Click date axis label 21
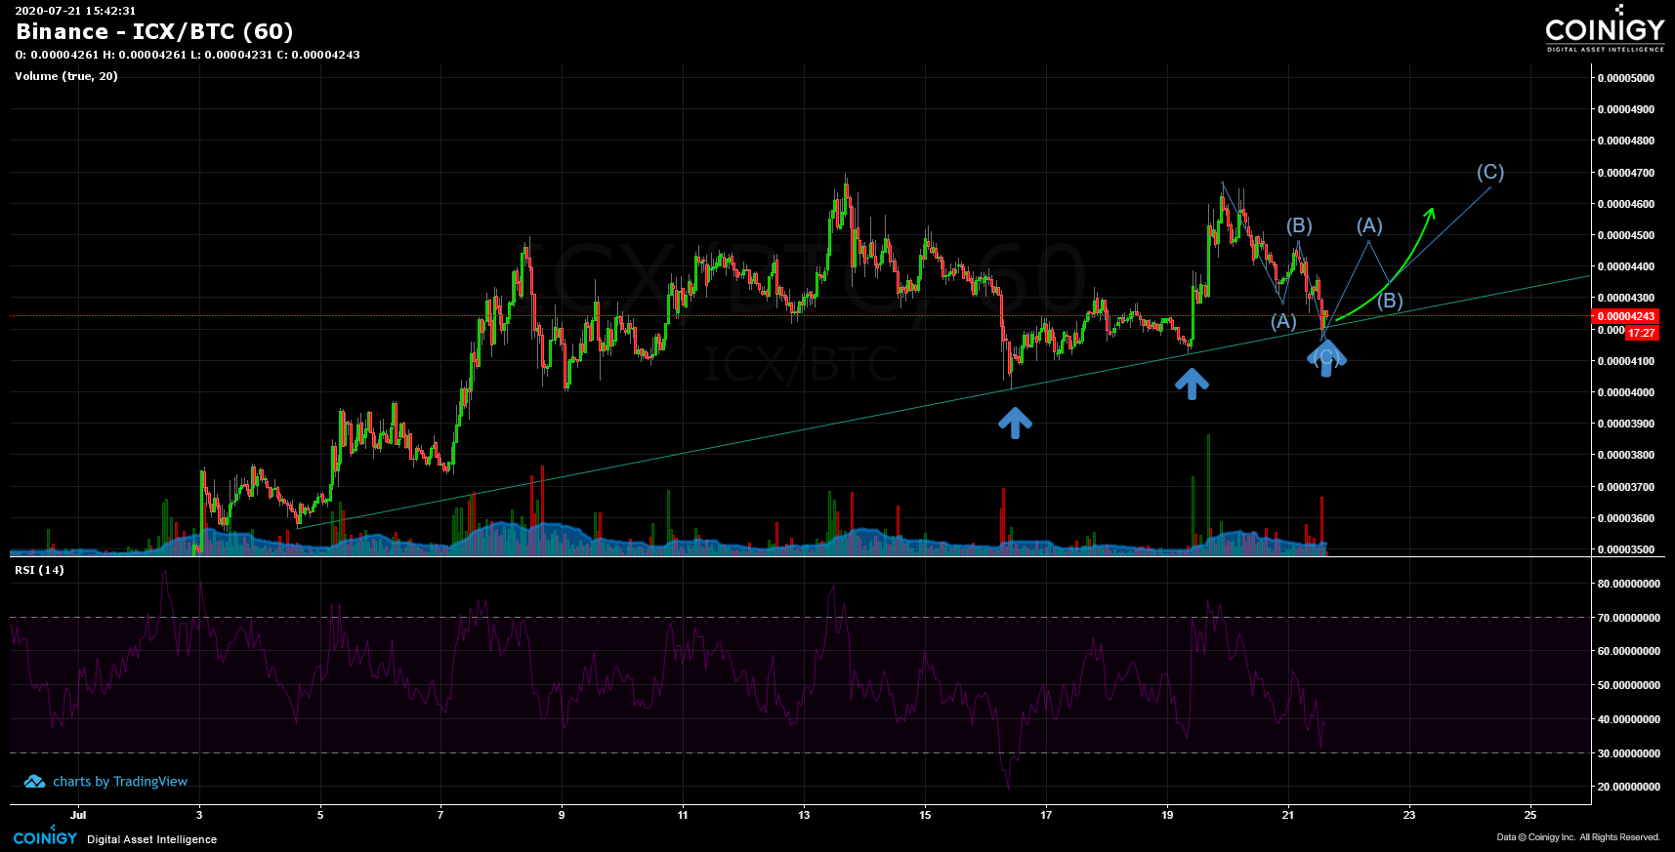This screenshot has height=852, width=1675. tap(1288, 815)
